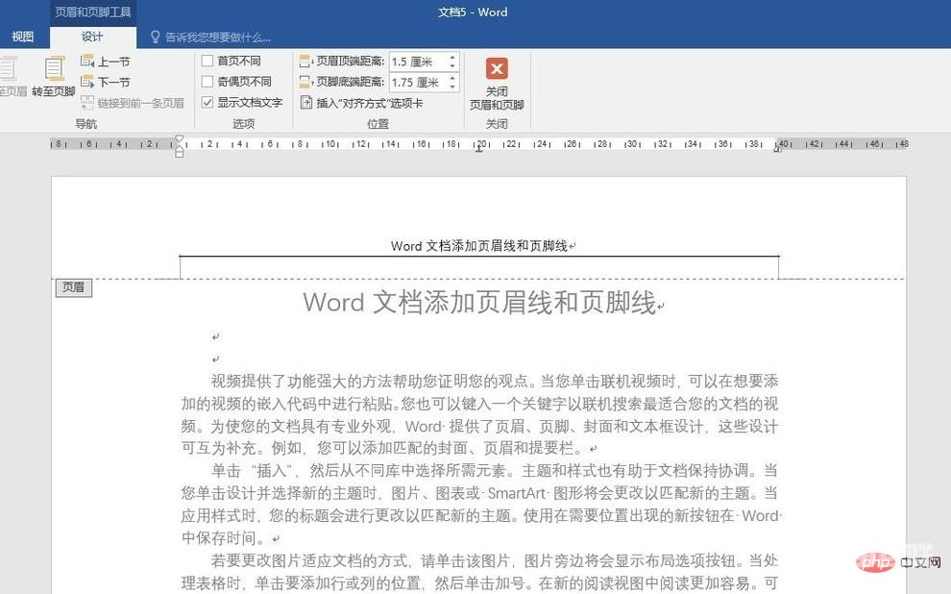This screenshot has width=951, height=594.
Task: Click the first line indent ruler marker
Action: (x=180, y=138)
